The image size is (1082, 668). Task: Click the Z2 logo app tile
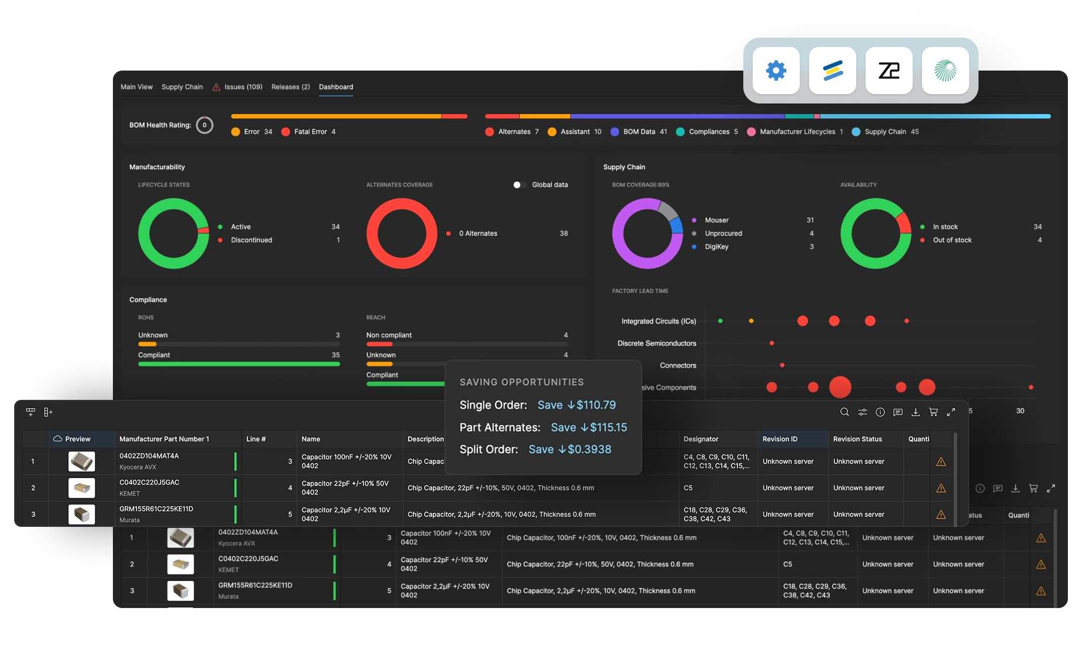tap(889, 71)
